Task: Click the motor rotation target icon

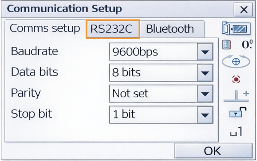Action: click(x=236, y=61)
